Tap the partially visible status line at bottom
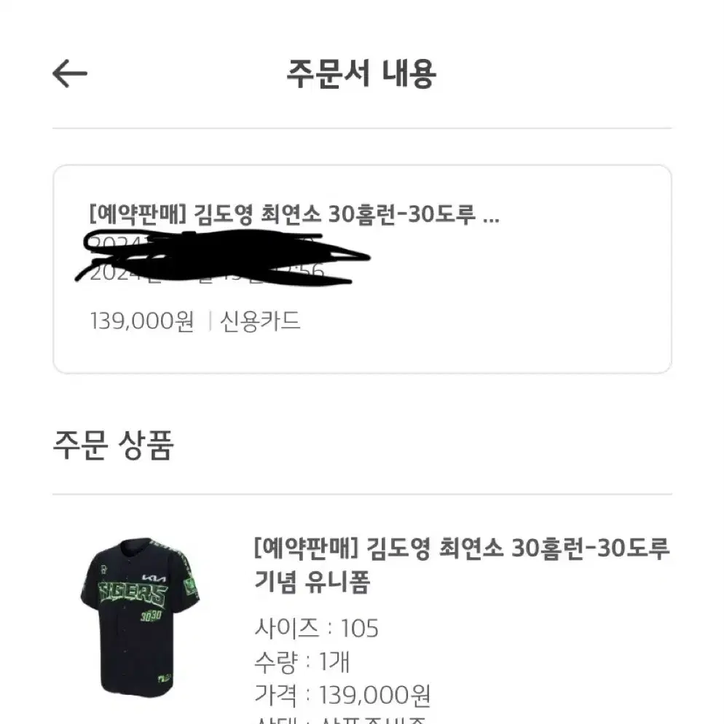Image resolution: width=724 pixels, height=724 pixels. [x=340, y=720]
